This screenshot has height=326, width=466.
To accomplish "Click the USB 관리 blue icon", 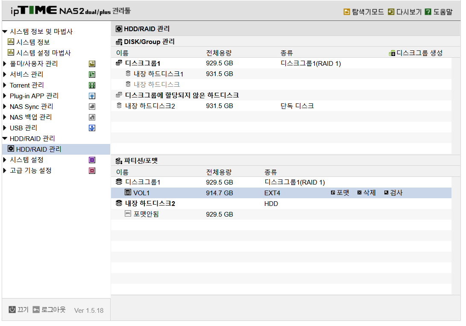I will tap(92, 128).
